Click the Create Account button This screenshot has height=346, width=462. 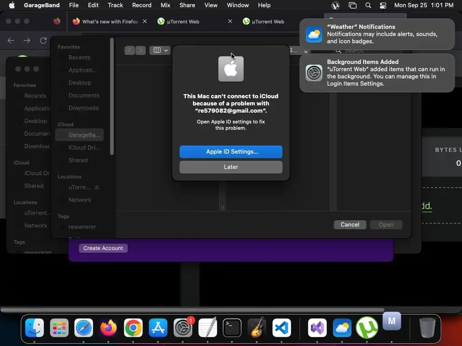[x=103, y=248]
